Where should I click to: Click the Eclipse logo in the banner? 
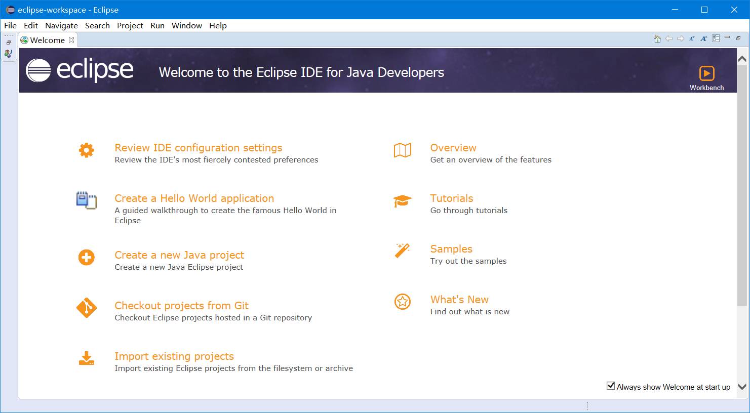80,70
